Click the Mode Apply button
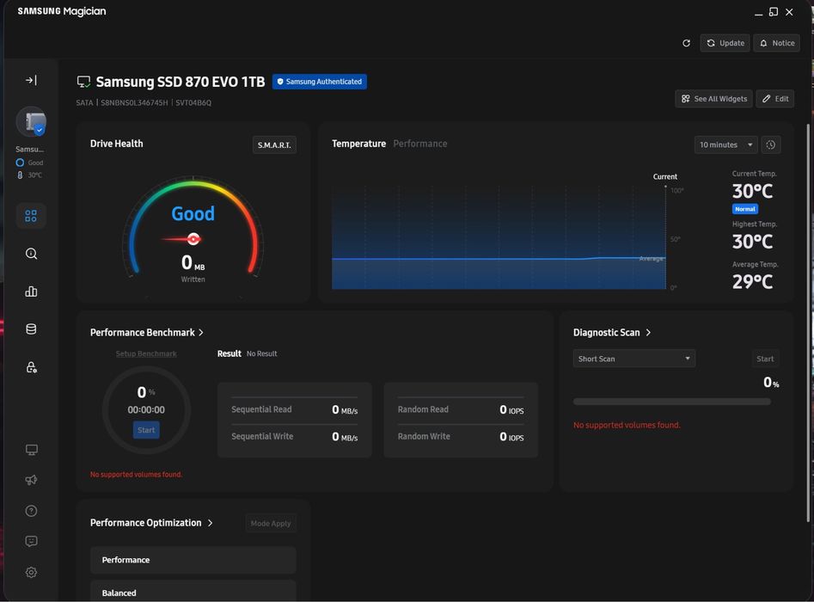Screen dimensions: 814x602 pyautogui.click(x=271, y=524)
